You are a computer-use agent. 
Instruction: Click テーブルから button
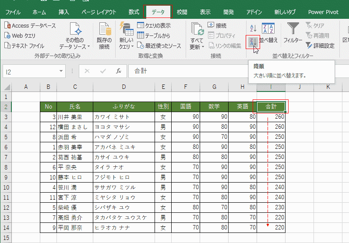click(153, 35)
